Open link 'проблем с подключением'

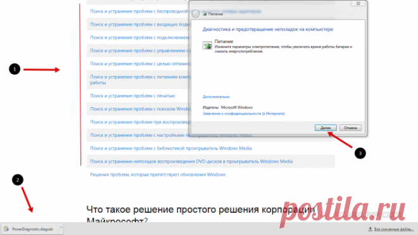(139, 37)
